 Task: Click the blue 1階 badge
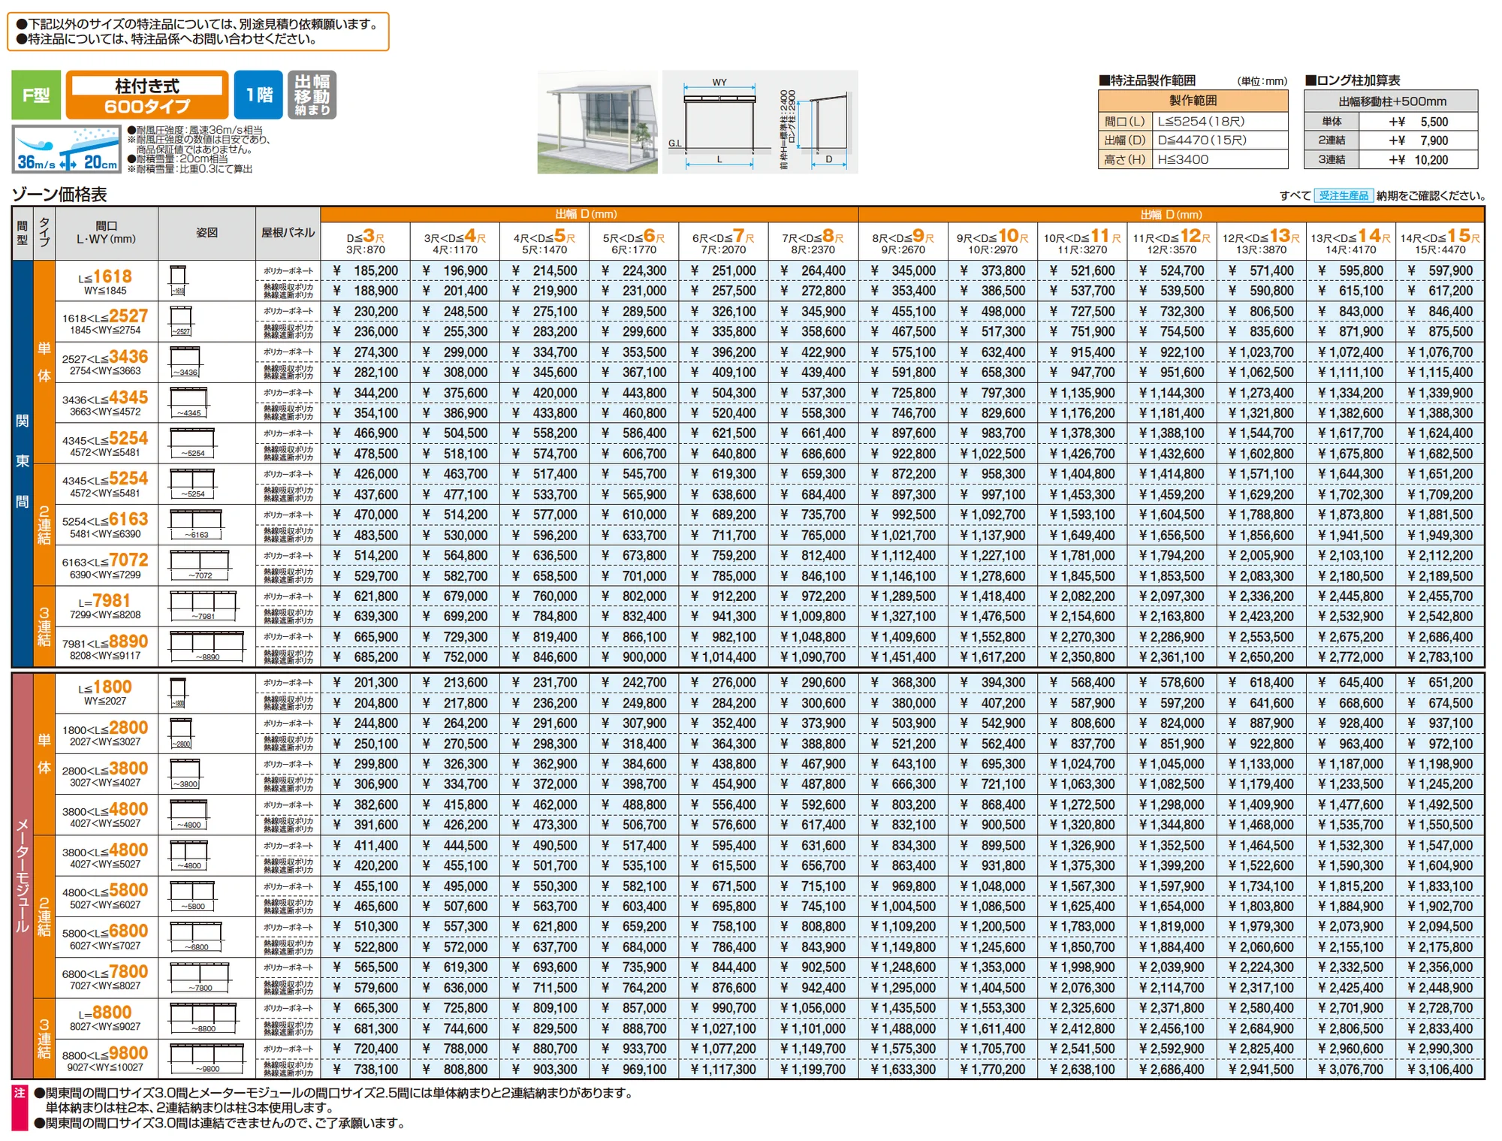click(x=258, y=95)
